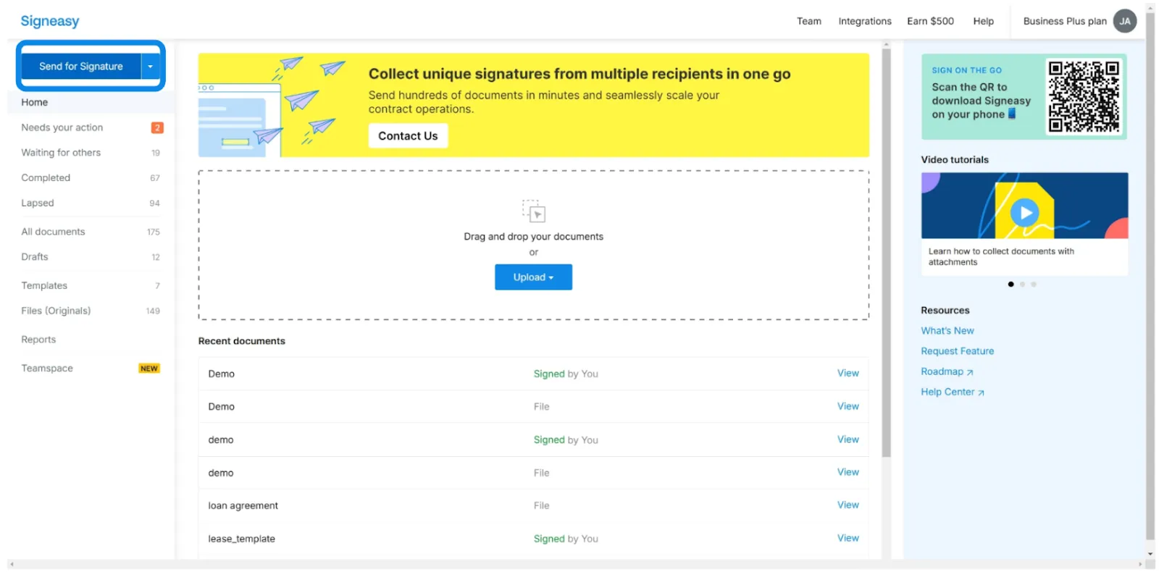View the Demo File document

click(x=848, y=406)
